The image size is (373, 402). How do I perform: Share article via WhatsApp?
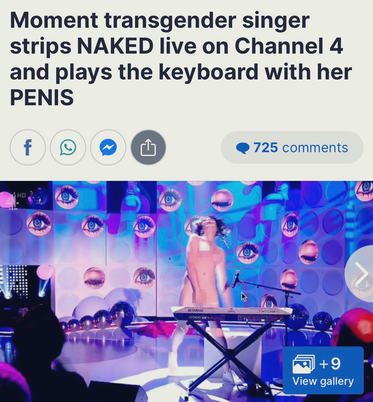[68, 147]
